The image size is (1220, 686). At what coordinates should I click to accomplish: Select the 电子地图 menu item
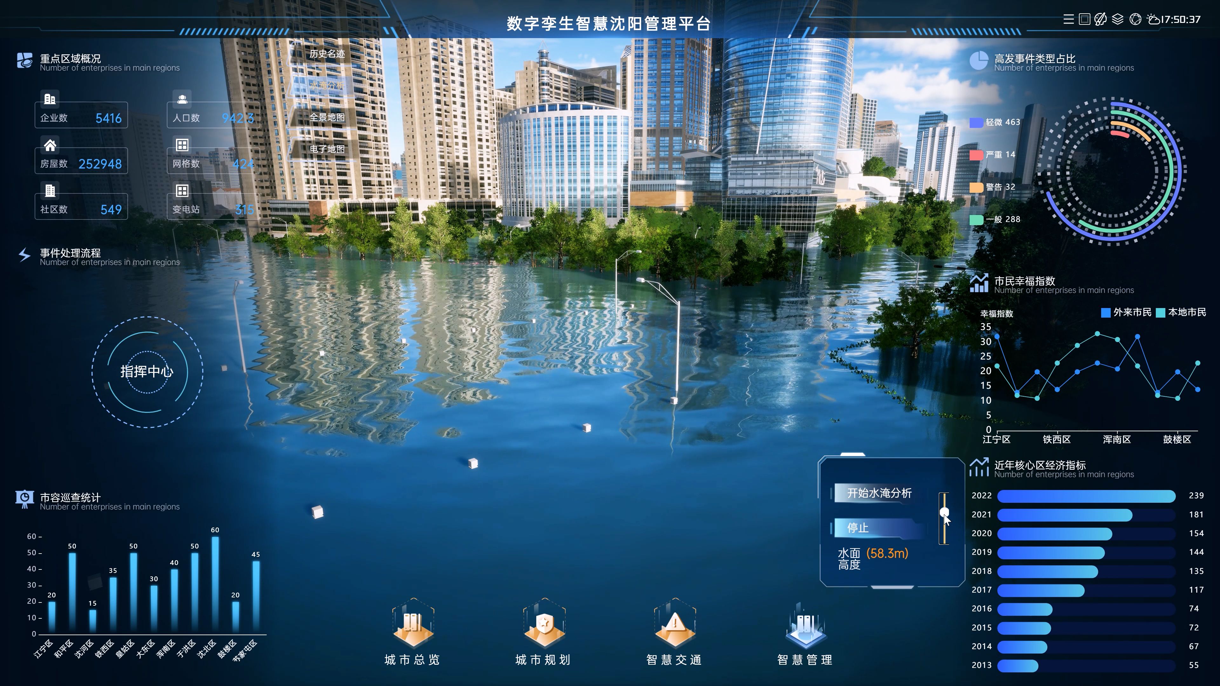pos(327,149)
